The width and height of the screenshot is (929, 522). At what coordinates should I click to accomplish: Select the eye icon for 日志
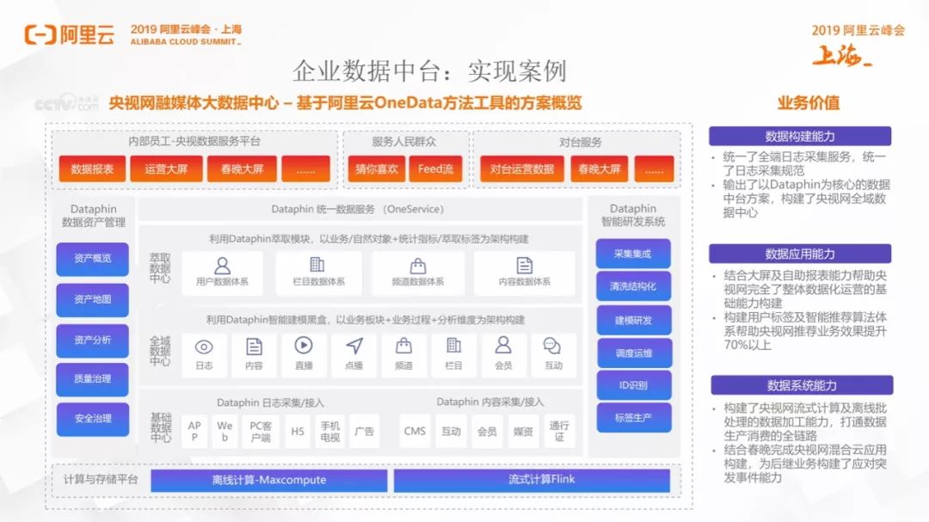pos(204,347)
